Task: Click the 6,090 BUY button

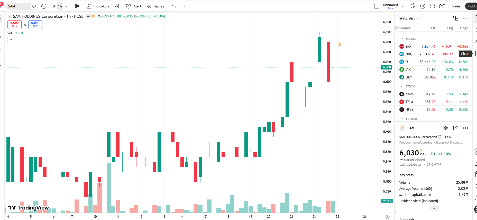Action: [x=35, y=25]
